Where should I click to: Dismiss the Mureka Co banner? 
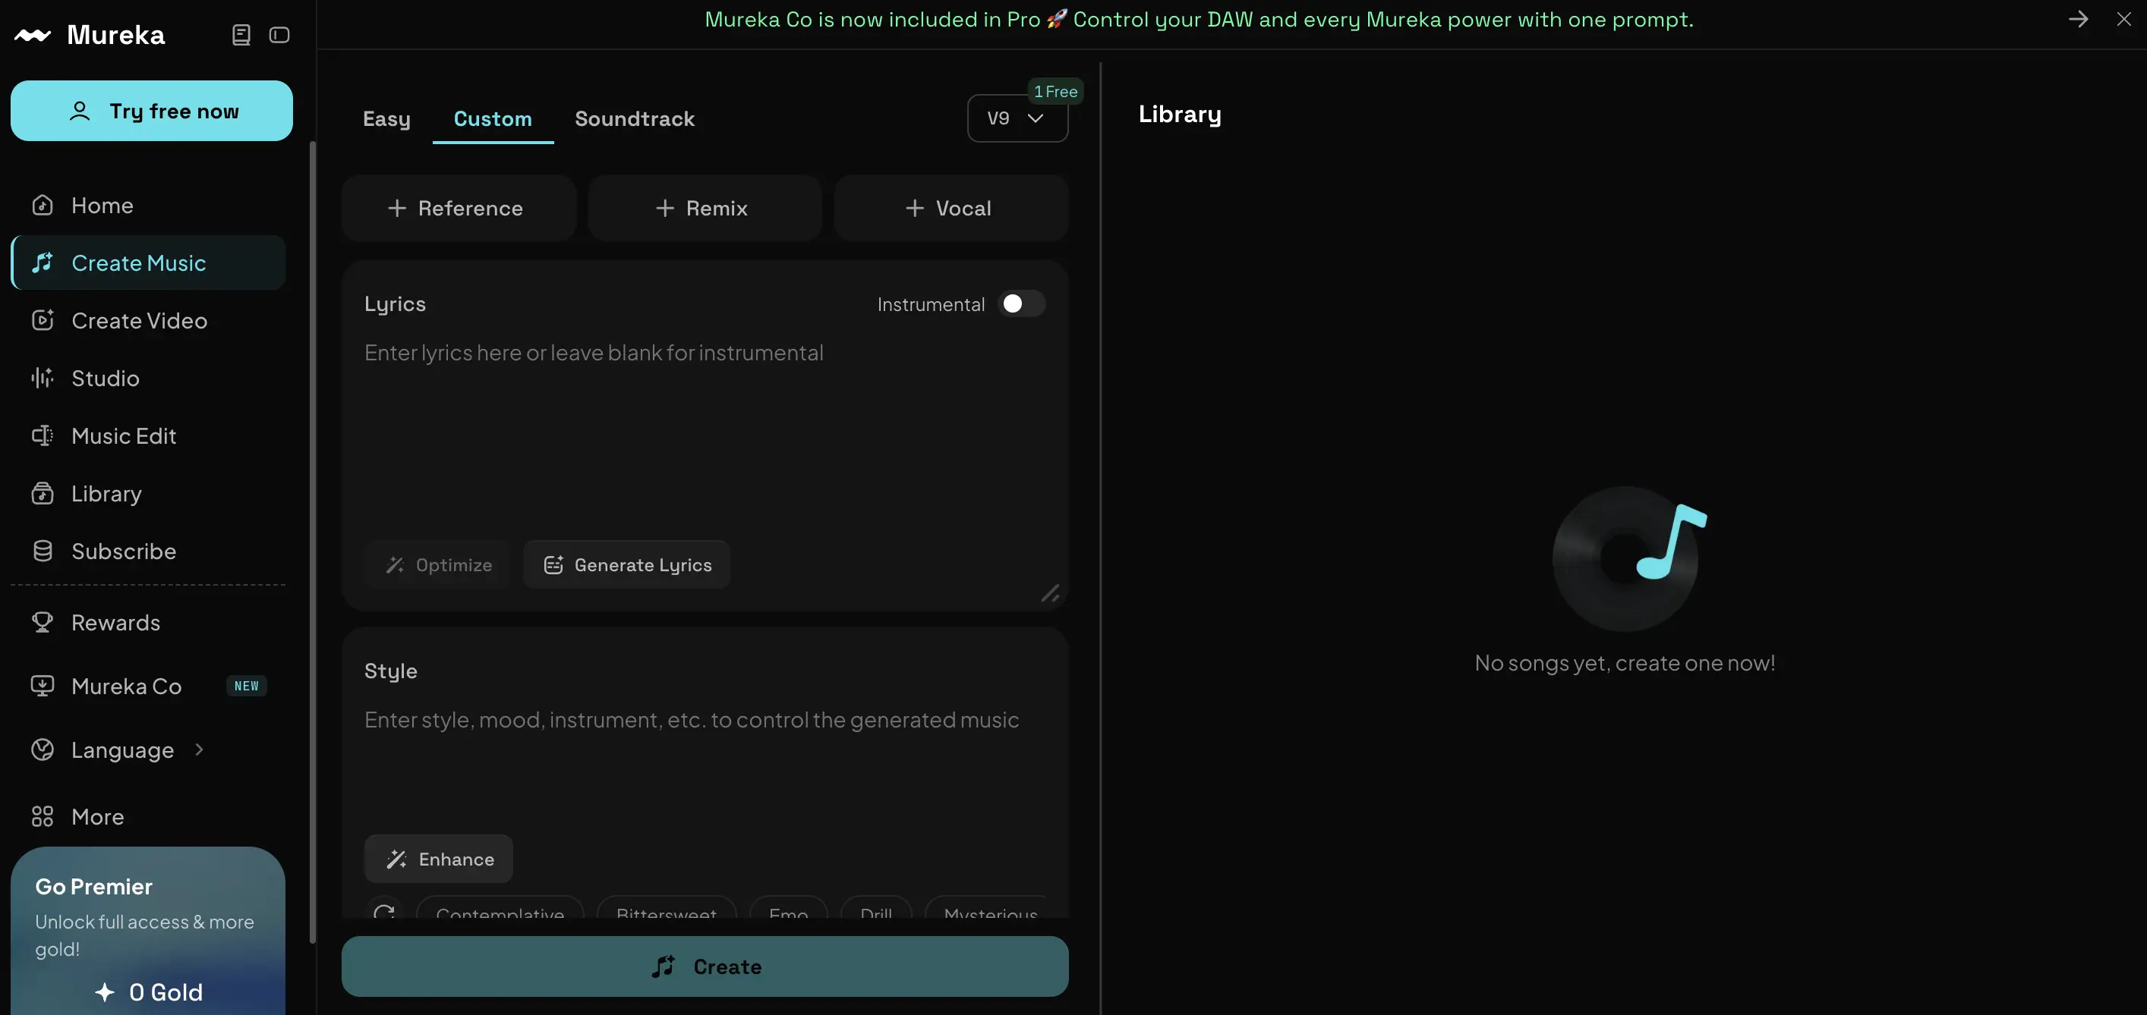point(2123,19)
